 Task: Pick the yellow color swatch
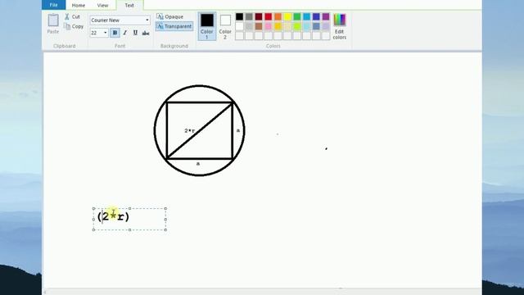(x=287, y=16)
